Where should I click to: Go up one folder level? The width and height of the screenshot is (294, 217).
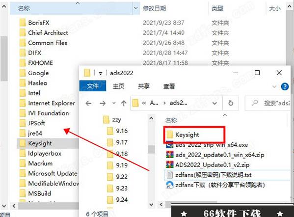(x=124, y=103)
